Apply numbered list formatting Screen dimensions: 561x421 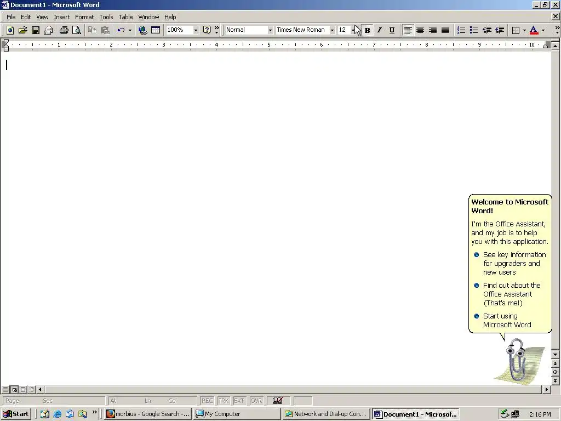(x=461, y=30)
